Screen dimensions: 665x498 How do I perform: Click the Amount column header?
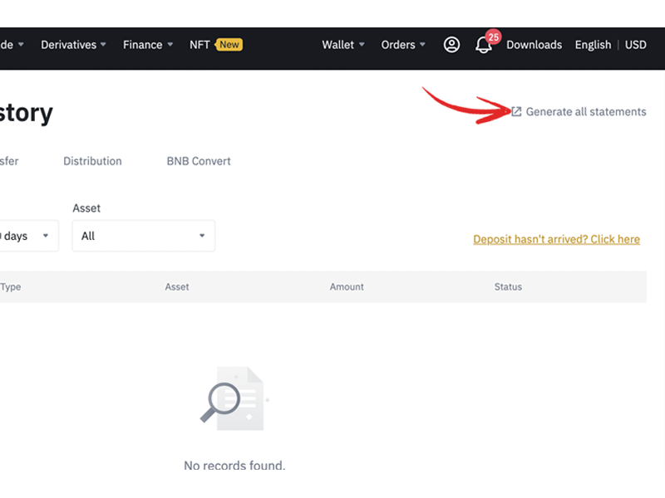coord(347,286)
